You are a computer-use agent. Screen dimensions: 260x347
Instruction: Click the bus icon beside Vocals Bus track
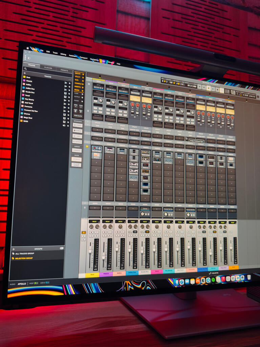coord(65,97)
